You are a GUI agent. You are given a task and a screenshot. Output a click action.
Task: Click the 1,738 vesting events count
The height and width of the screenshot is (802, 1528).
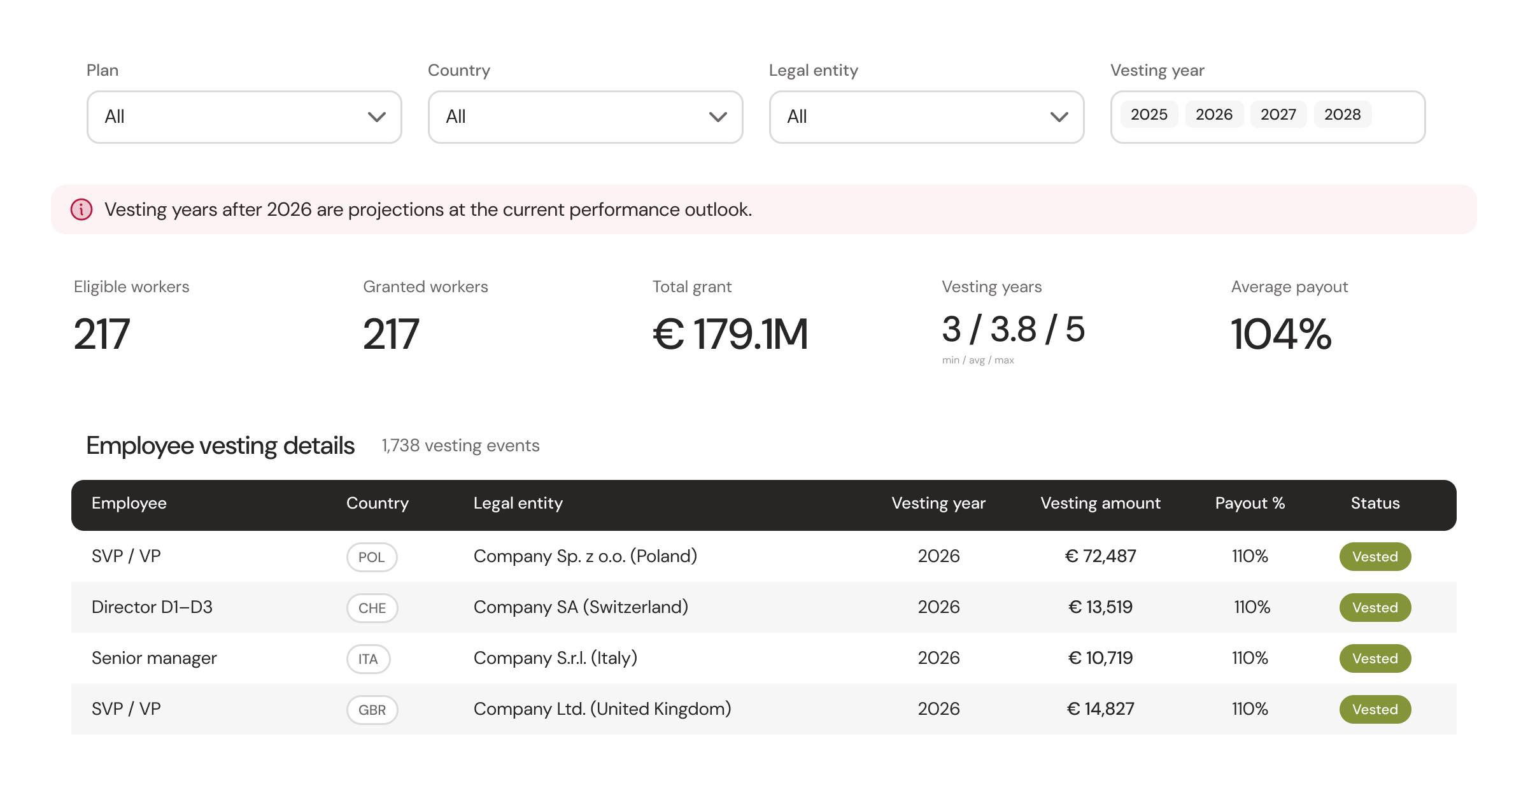coord(460,446)
